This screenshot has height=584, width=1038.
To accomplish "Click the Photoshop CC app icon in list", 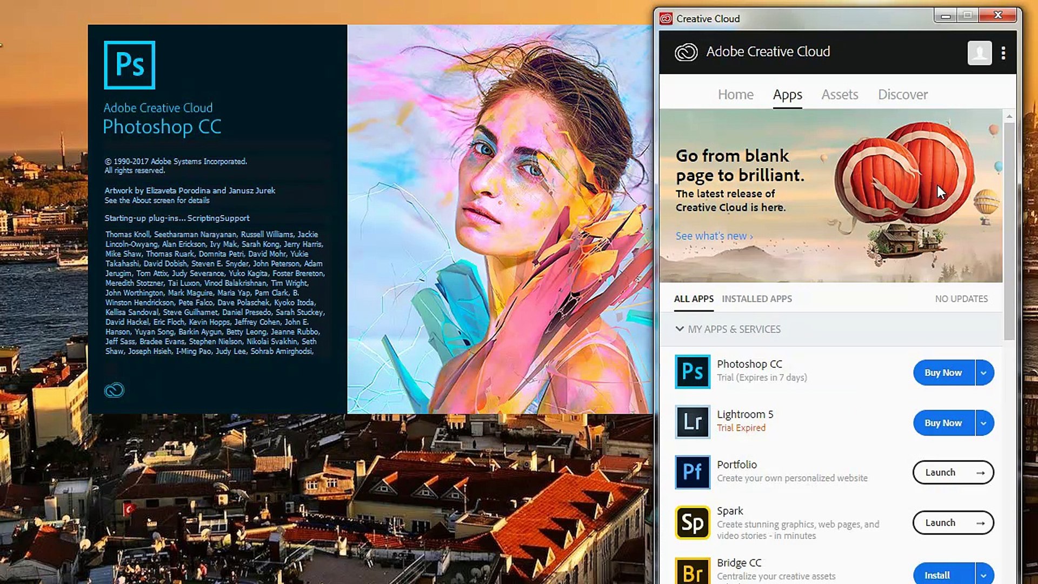I will coord(692,371).
